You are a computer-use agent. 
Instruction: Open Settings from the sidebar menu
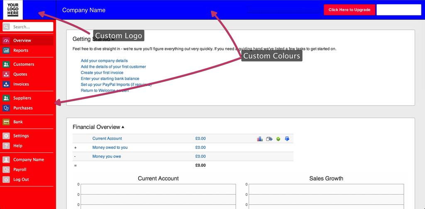click(21, 136)
